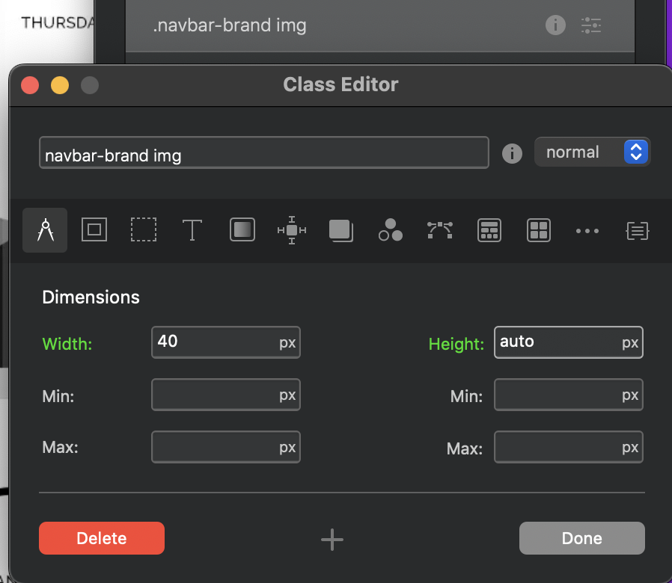Viewport: 672px width, 583px height.
Task: Open the Text typography settings icon
Action: coord(192,230)
